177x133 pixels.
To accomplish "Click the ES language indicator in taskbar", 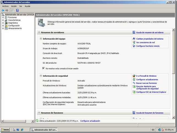I will (153, 130).
